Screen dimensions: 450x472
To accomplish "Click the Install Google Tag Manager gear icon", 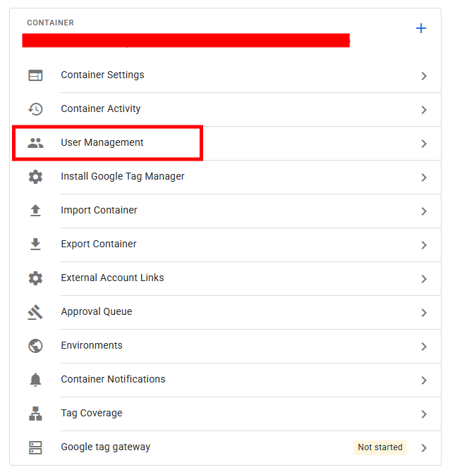I will coord(35,177).
